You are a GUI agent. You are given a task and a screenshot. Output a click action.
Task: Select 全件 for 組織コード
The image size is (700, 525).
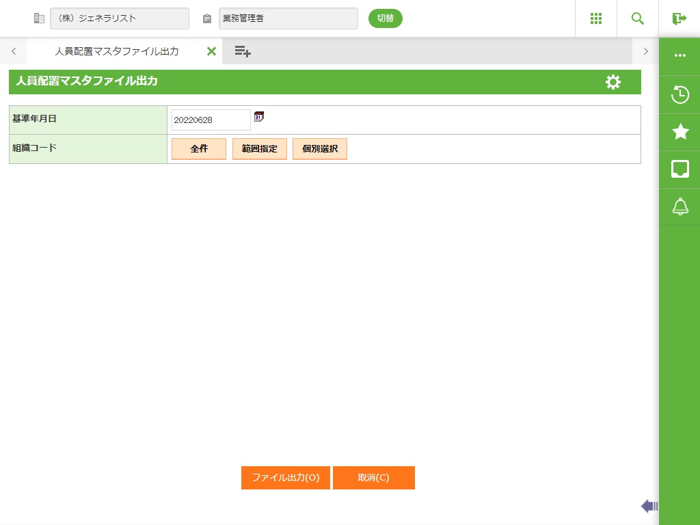[x=199, y=148]
